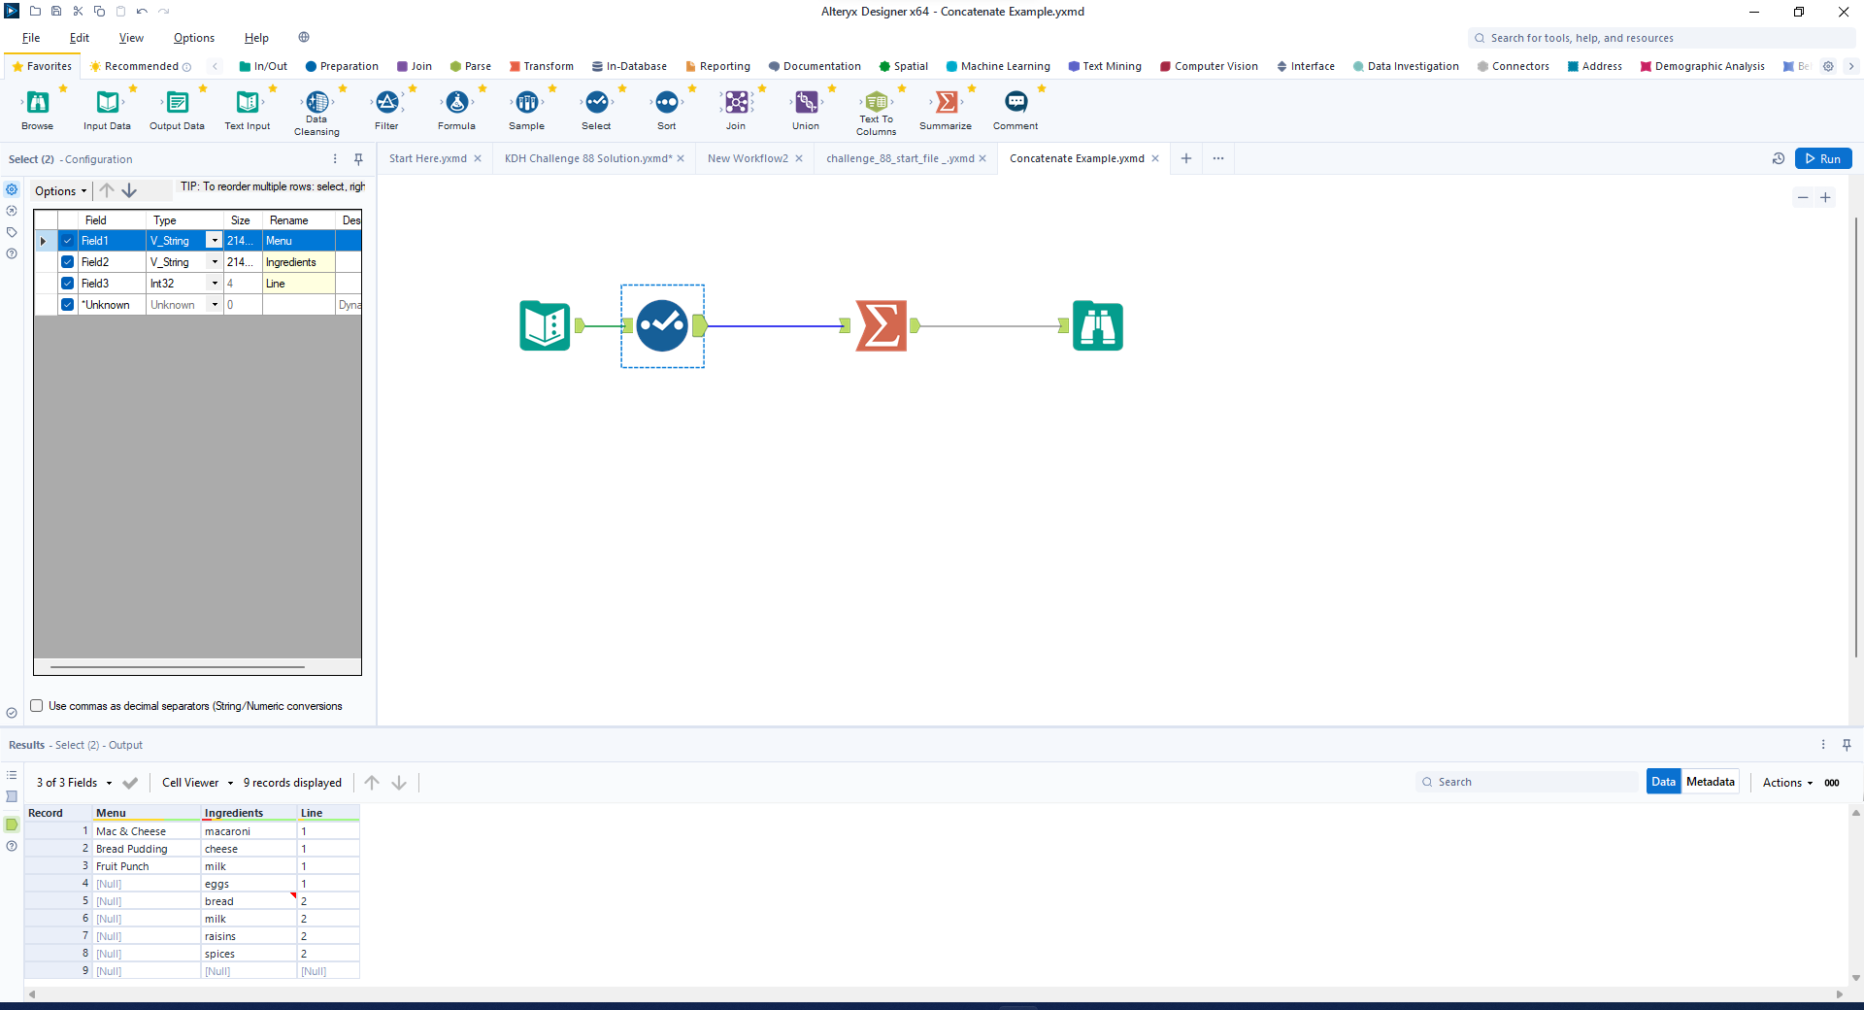Click the Undo icon in the title bar
Screen dimensions: 1864x1010
coord(142,12)
